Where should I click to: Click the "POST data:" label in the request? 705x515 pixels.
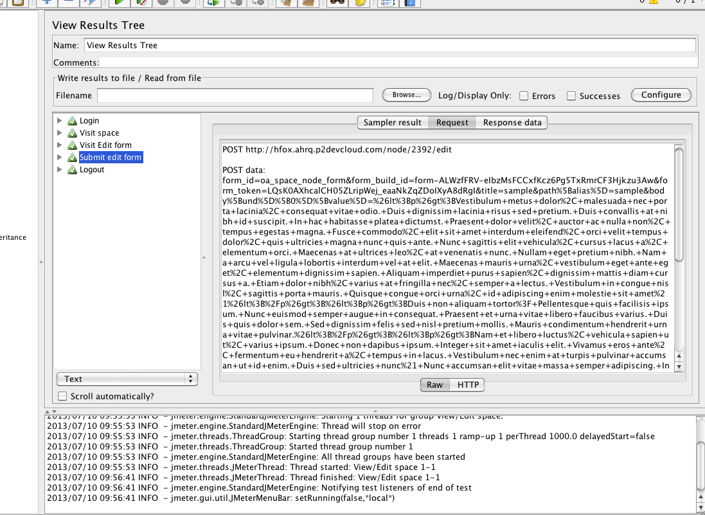(244, 170)
